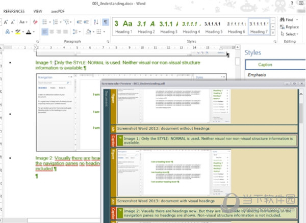Apply Heading 6 style
This screenshot has width=306, height=223.
pos(236,27)
